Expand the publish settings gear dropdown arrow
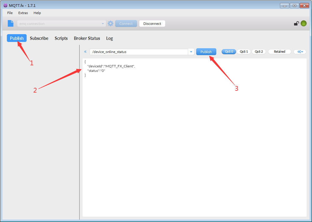The image size is (312, 222). [x=302, y=52]
